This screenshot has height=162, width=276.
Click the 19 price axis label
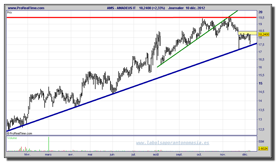tap(260, 24)
